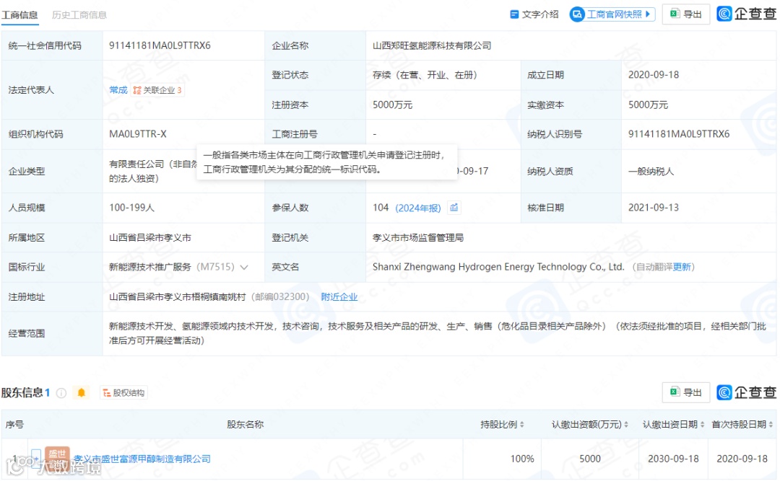
Task: Select 人员规模 value 100-199人
Action: point(132,208)
